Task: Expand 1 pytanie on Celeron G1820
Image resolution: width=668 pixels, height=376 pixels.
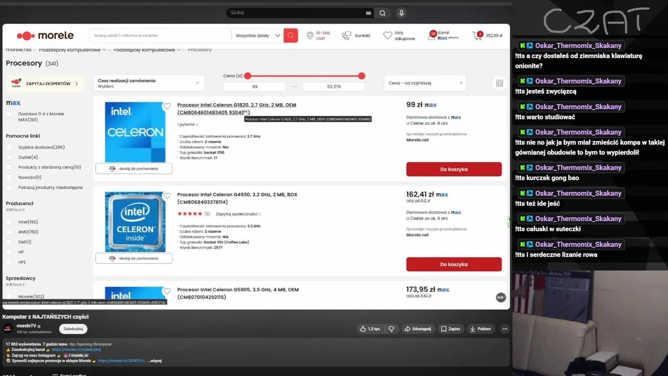Action: coord(187,124)
